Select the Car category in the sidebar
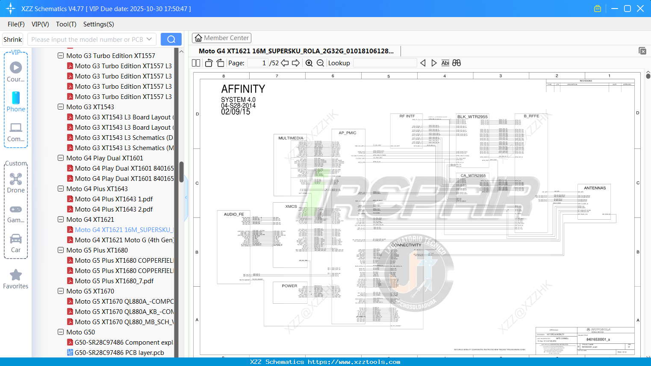The width and height of the screenshot is (651, 366). [15, 244]
